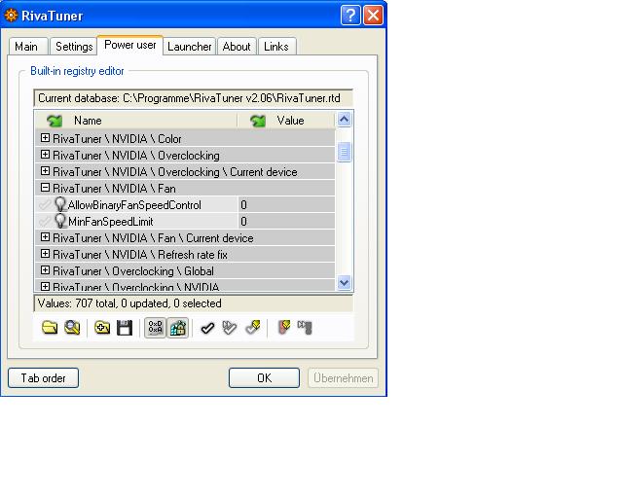Expand NVIDIA \ Refresh rate fix node

click(x=46, y=254)
